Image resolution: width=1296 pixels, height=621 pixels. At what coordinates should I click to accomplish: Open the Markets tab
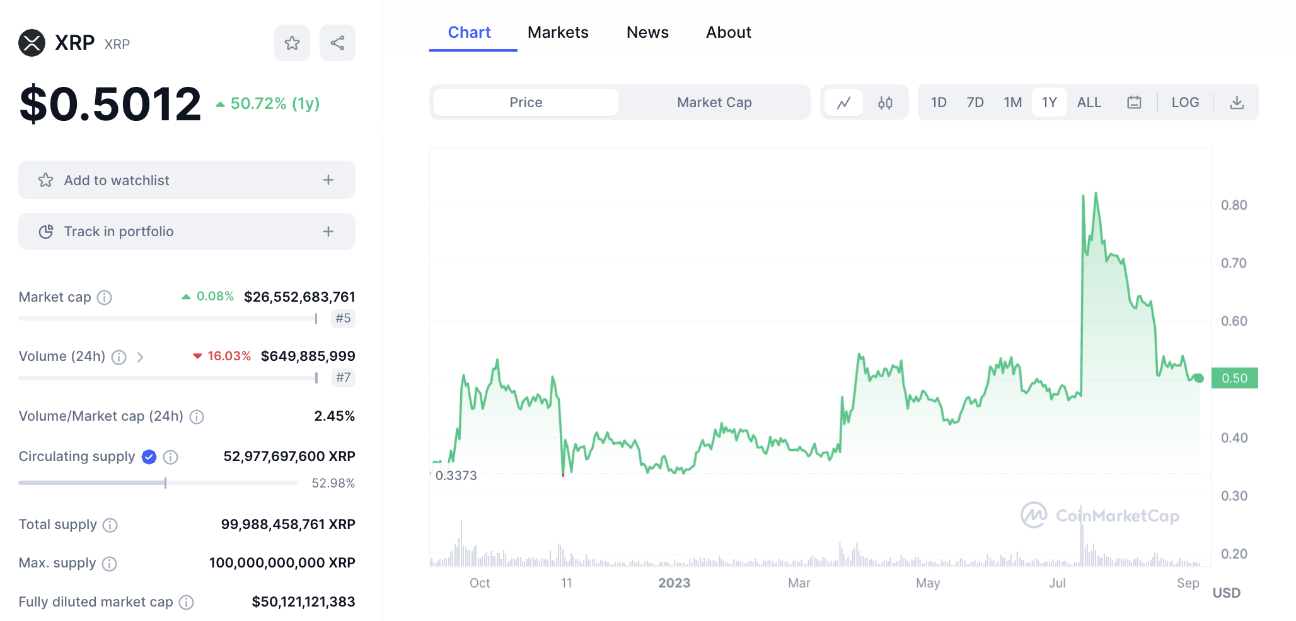[558, 32]
